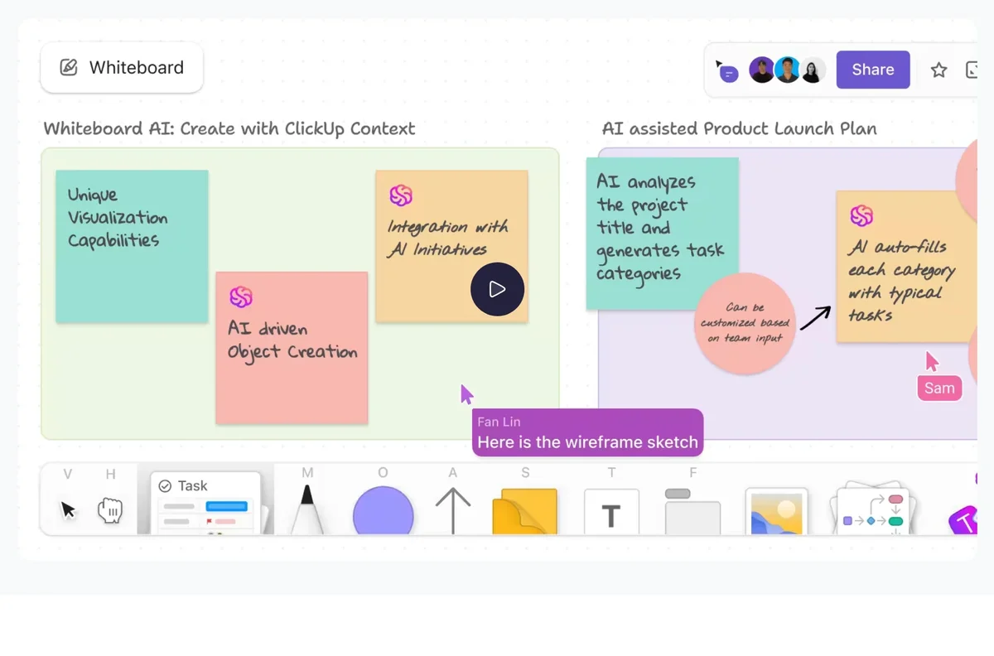This screenshot has width=994, height=656.
Task: Select 'Can be customized' circle note
Action: (x=745, y=323)
